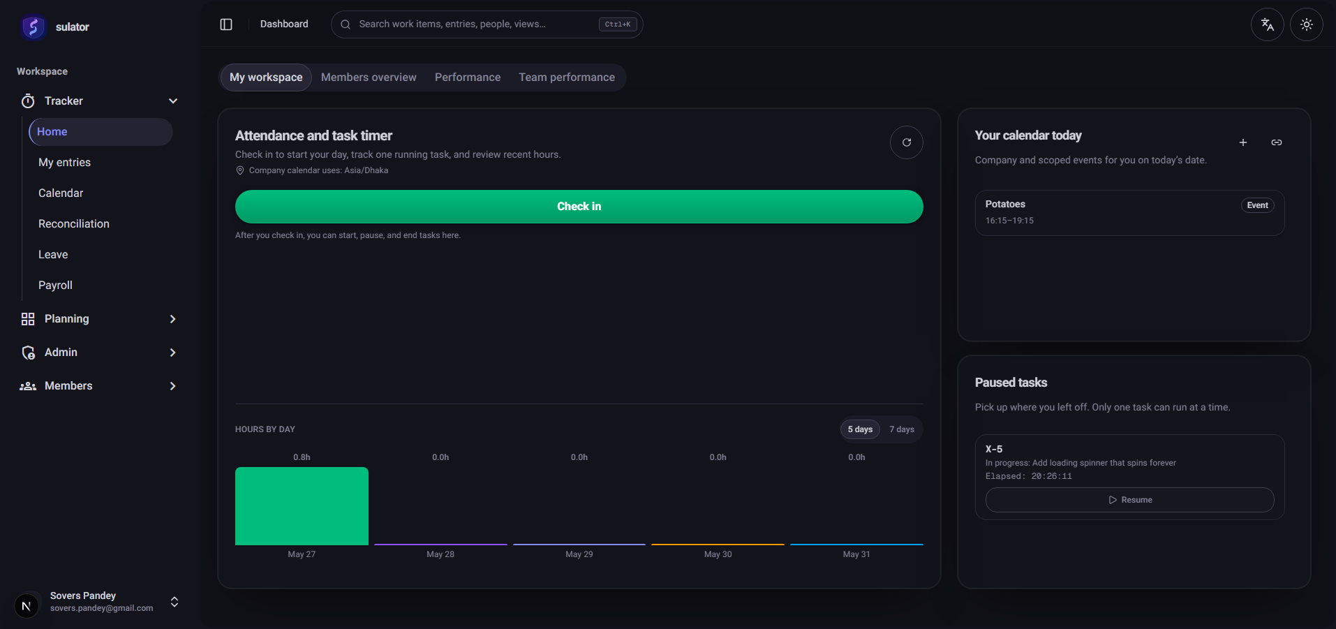Switch to My workspace tab
This screenshot has height=629, width=1336.
click(266, 77)
